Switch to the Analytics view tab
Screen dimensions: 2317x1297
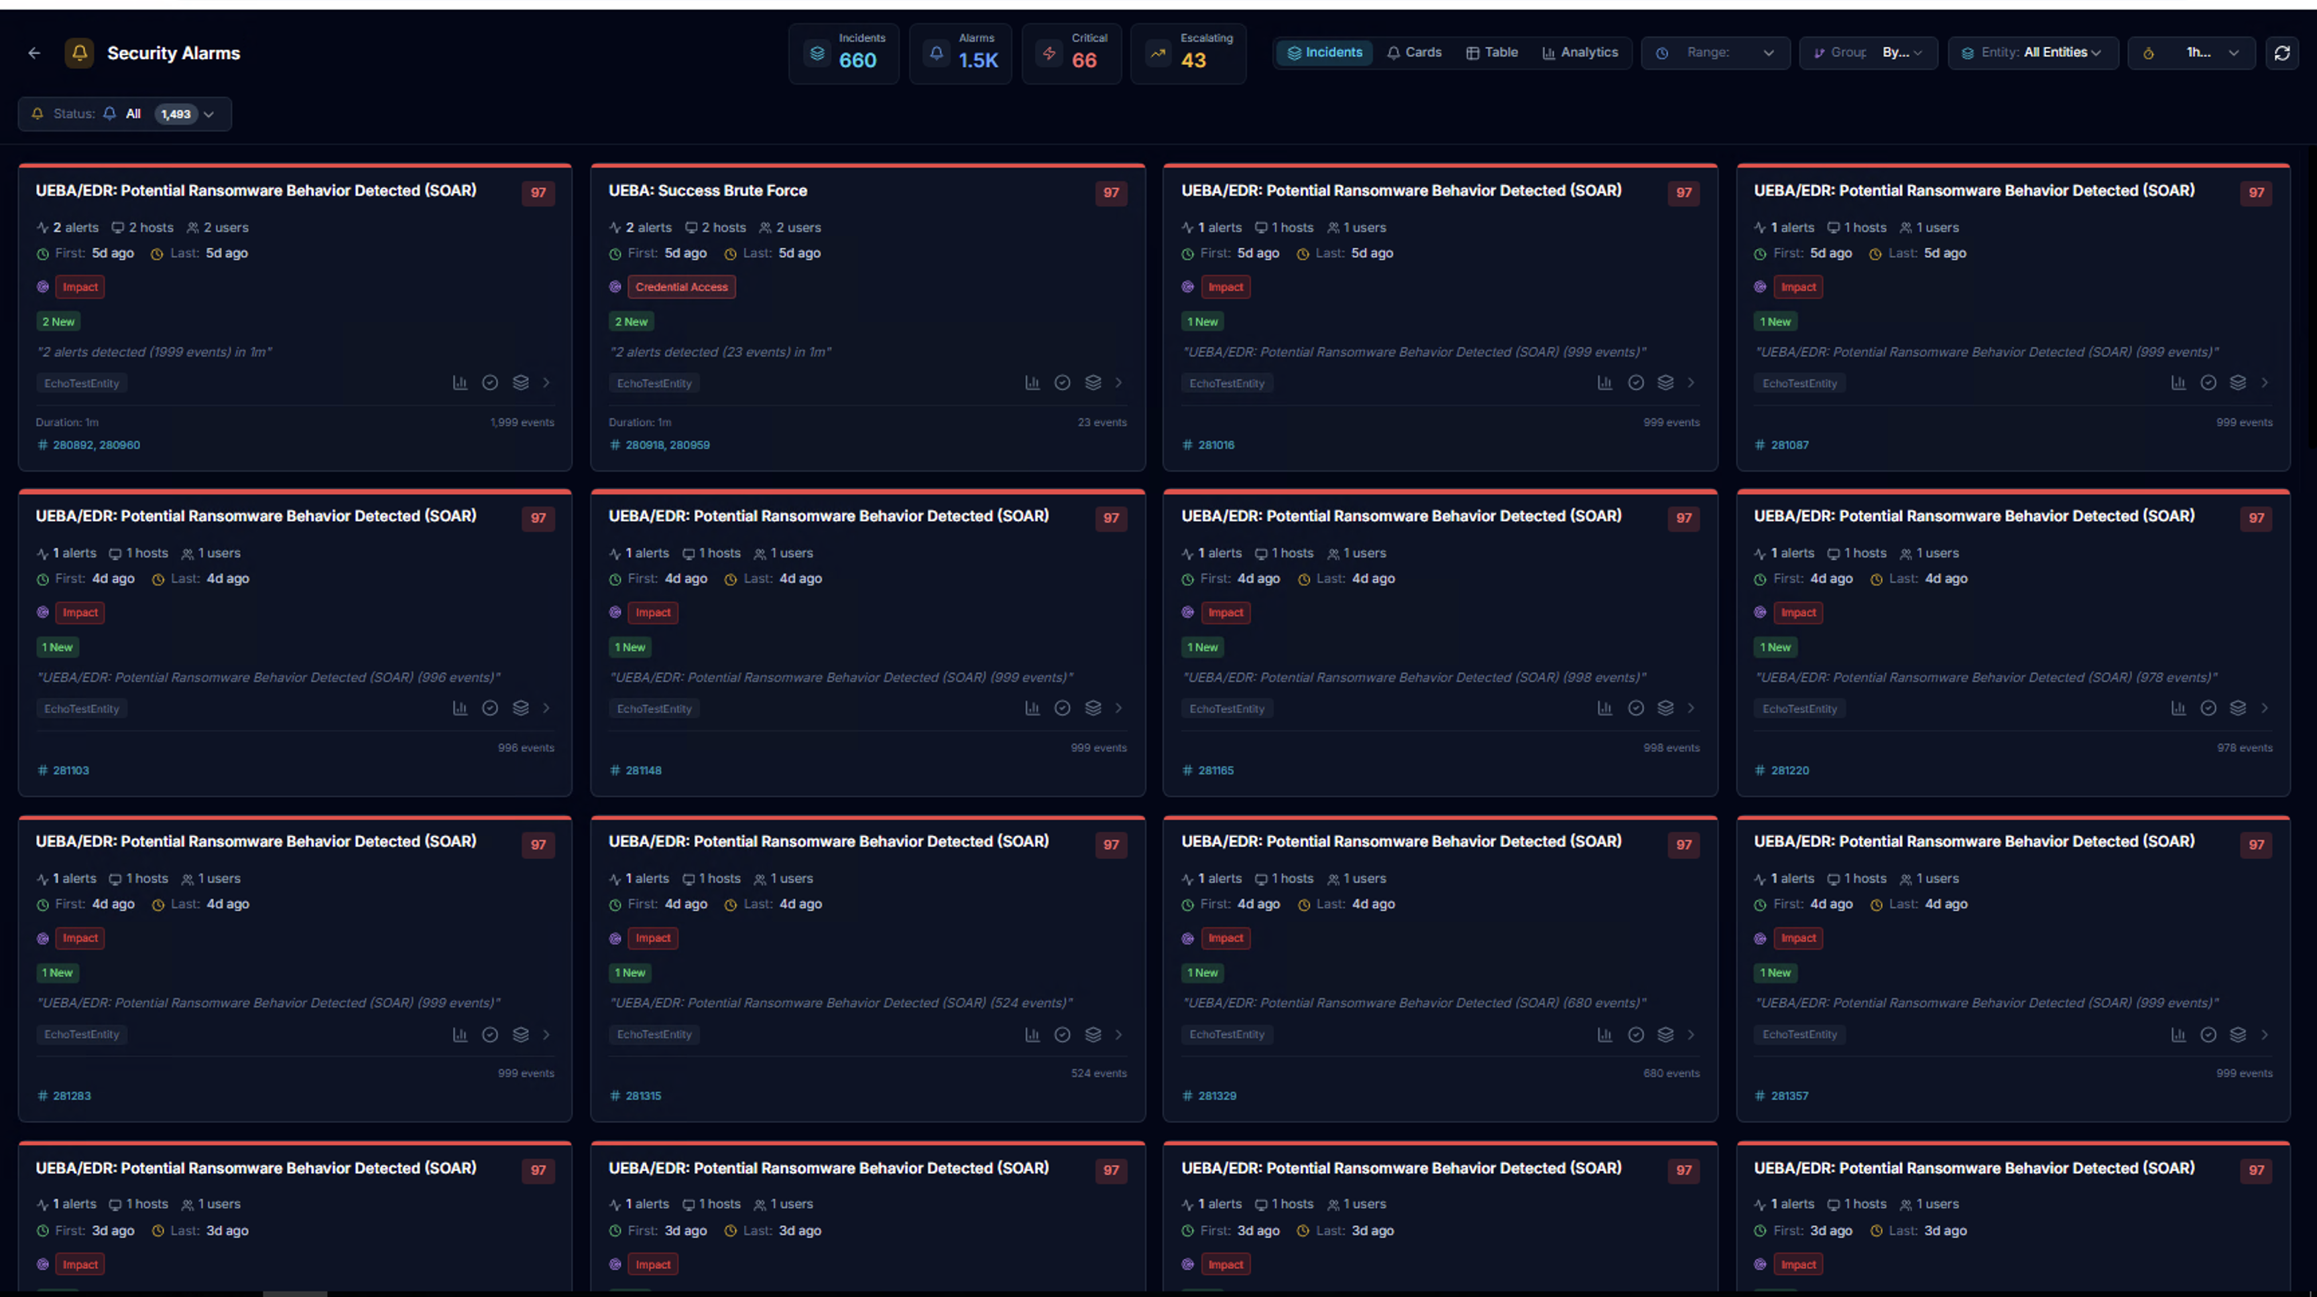coord(1580,53)
